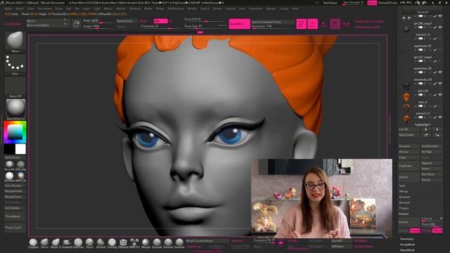Click the DynaMesh button
This screenshot has height=253, width=450.
tap(239, 24)
